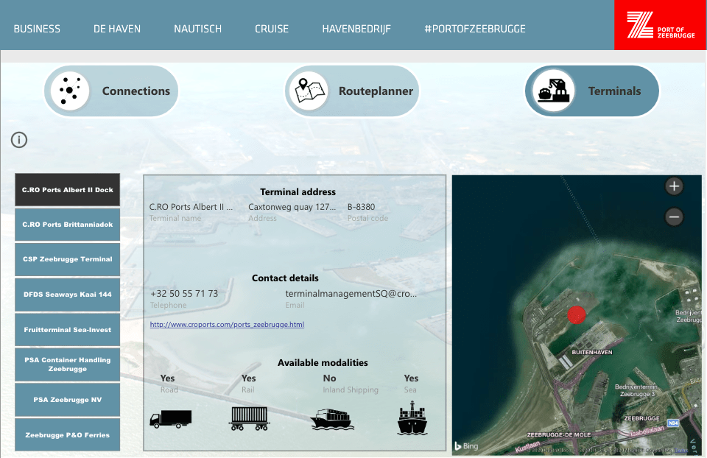Click the red terminal marker on map
The height and width of the screenshot is (458, 707).
(576, 314)
